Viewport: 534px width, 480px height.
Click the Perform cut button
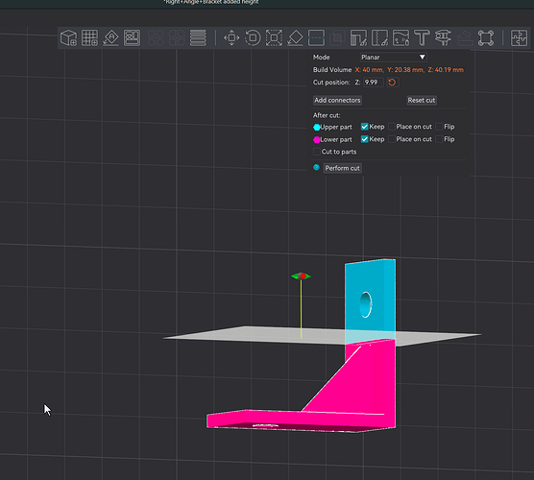pos(342,168)
